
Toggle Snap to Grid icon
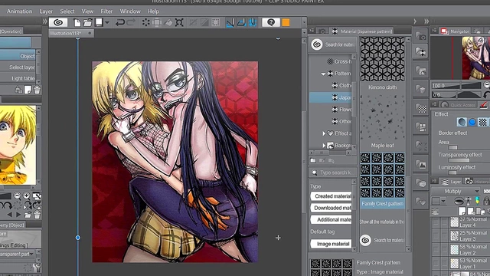pyautogui.click(x=253, y=22)
